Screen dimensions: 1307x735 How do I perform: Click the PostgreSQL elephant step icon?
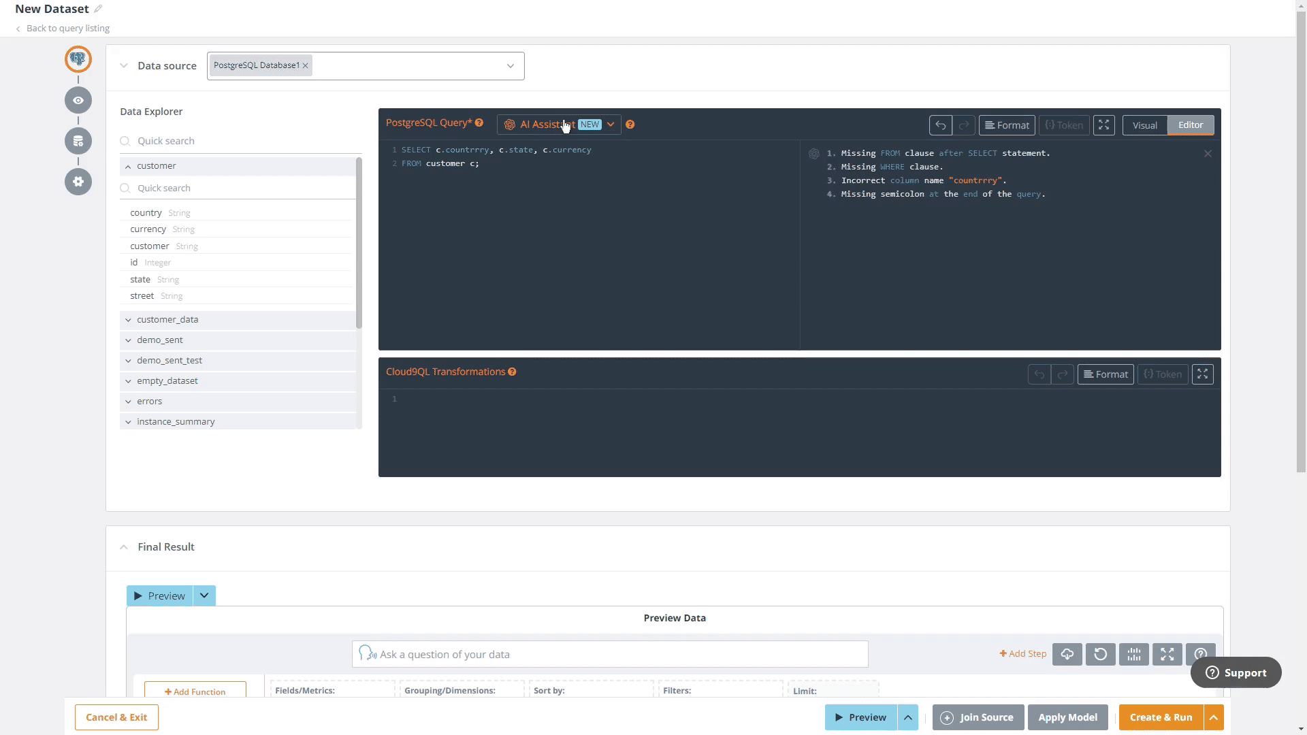pyautogui.click(x=78, y=59)
